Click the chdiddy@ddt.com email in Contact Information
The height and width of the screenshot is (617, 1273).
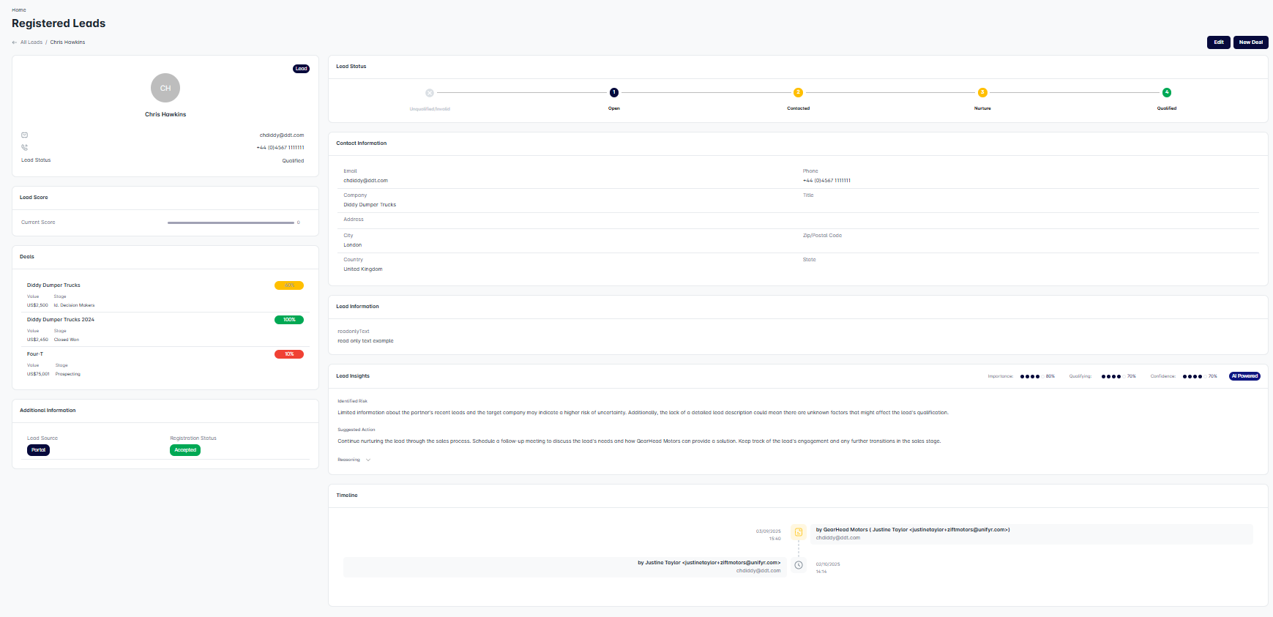click(366, 181)
